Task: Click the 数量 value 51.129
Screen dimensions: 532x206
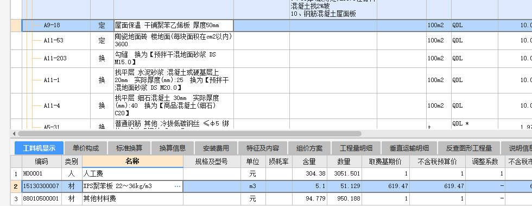Action: (344, 186)
